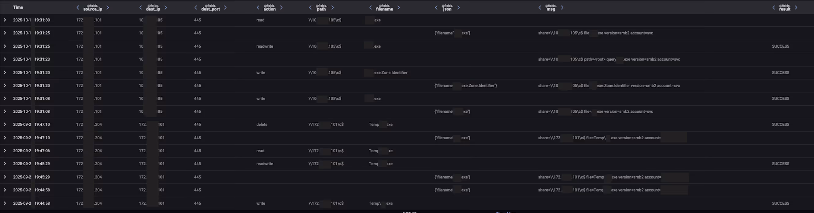Click SUCCESS result in the delete row
The width and height of the screenshot is (814, 213).
coord(780,124)
